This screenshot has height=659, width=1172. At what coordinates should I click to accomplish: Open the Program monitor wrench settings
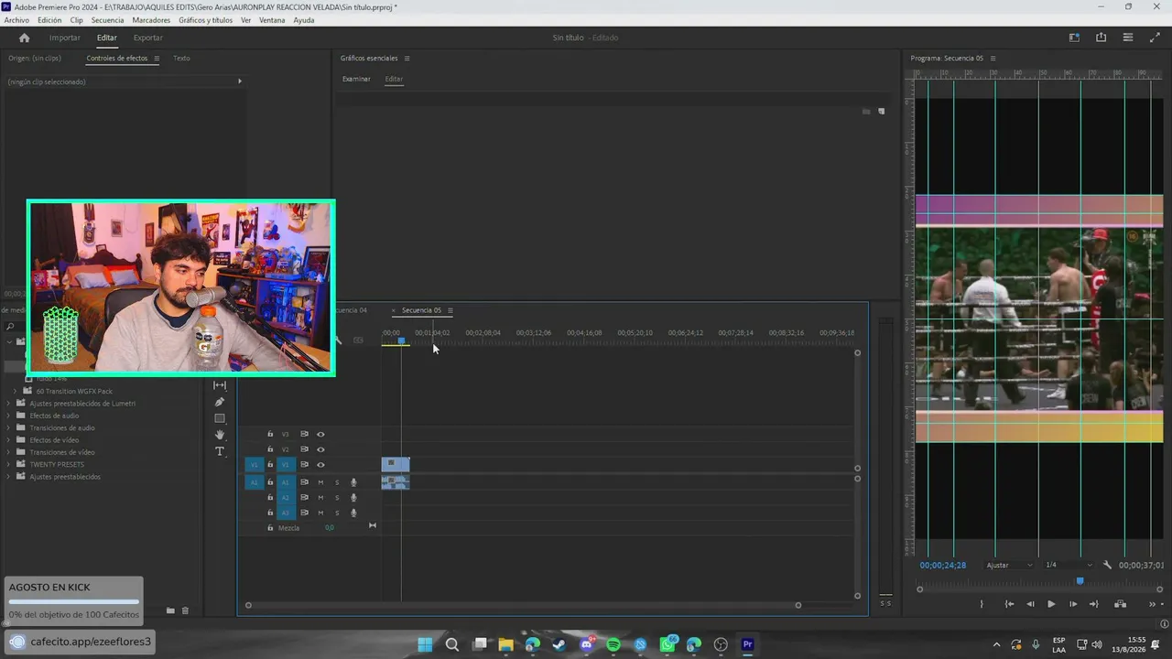point(1107,565)
